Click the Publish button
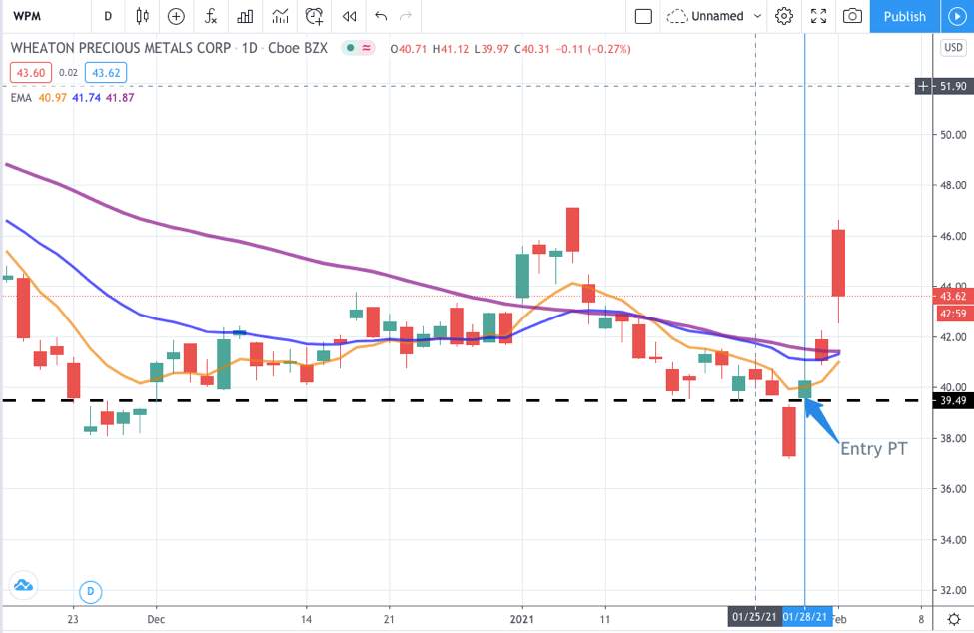The width and height of the screenshot is (974, 633). click(x=904, y=16)
